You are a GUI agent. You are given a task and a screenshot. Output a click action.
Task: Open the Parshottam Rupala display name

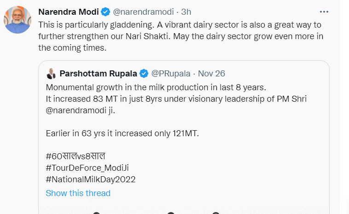[x=98, y=73]
